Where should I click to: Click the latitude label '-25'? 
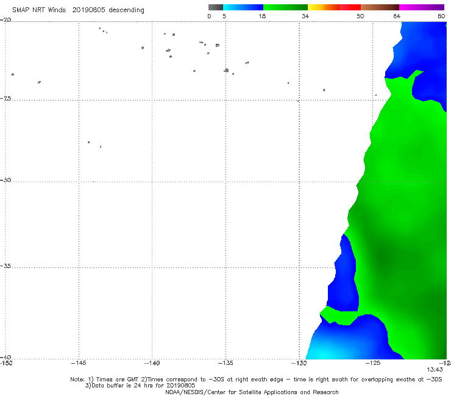pyautogui.click(x=5, y=98)
